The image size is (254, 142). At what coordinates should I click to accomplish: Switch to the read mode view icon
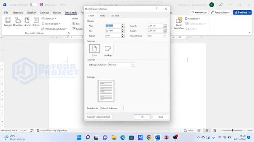(x=199, y=131)
